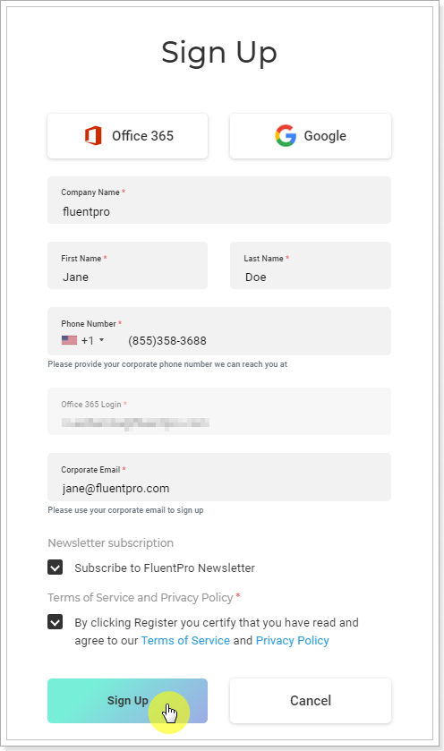The width and height of the screenshot is (444, 751).
Task: Click the blurred Office 365 Login field
Action: [219, 412]
